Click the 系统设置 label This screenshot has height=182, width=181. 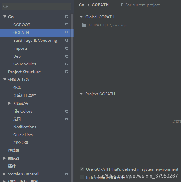(21, 103)
